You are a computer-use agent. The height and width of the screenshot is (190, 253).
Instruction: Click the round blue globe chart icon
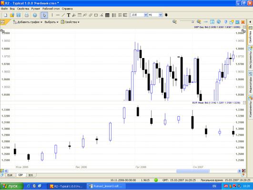[x=219, y=22]
